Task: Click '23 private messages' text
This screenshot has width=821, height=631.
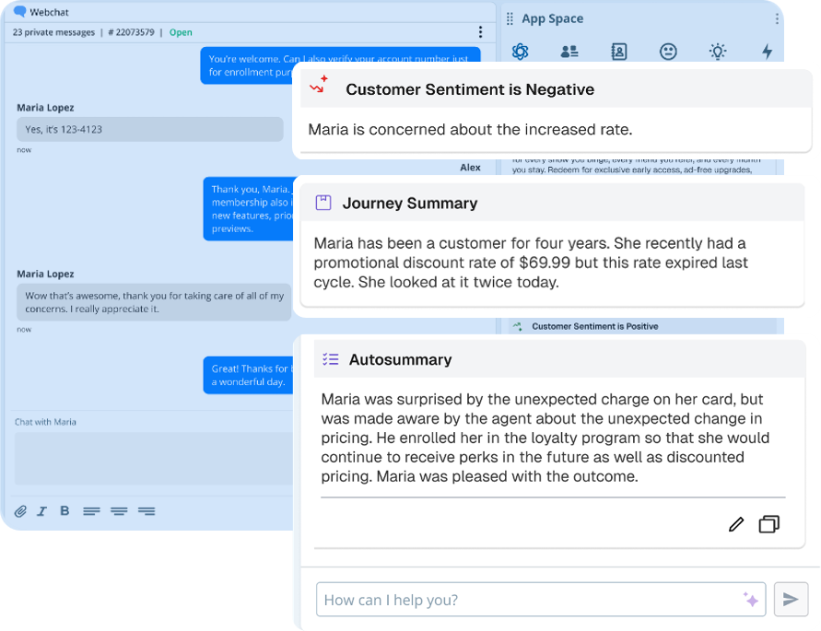Action: click(53, 32)
